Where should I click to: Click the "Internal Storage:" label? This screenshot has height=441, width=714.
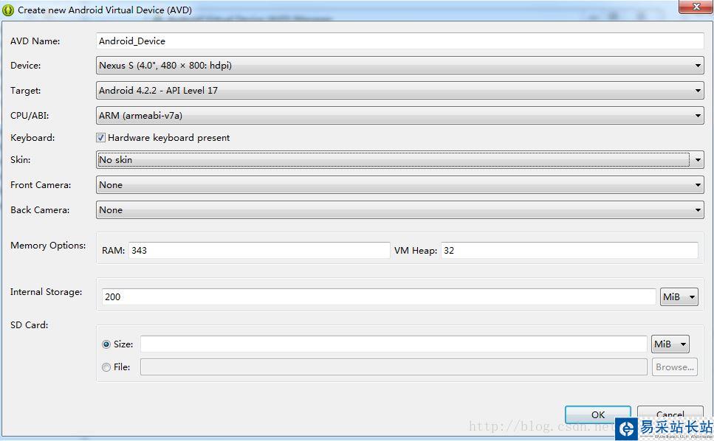click(x=46, y=292)
